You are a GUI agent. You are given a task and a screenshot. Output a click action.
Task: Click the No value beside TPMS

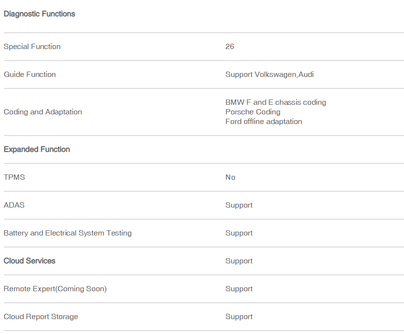coord(230,177)
